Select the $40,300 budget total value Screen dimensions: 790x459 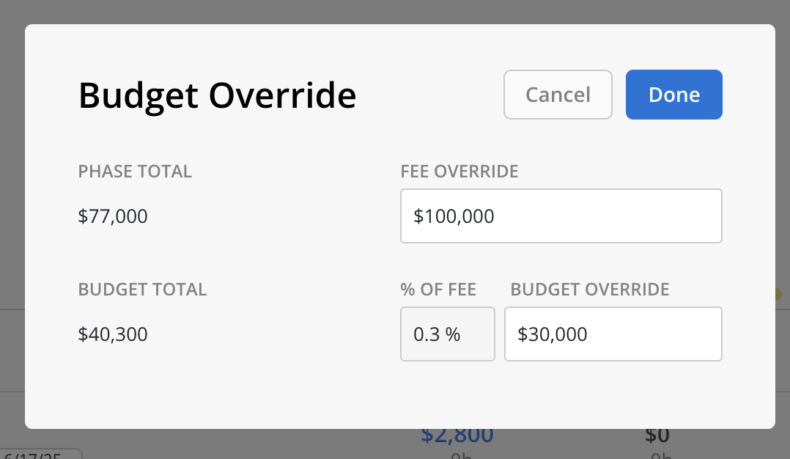pyautogui.click(x=113, y=334)
